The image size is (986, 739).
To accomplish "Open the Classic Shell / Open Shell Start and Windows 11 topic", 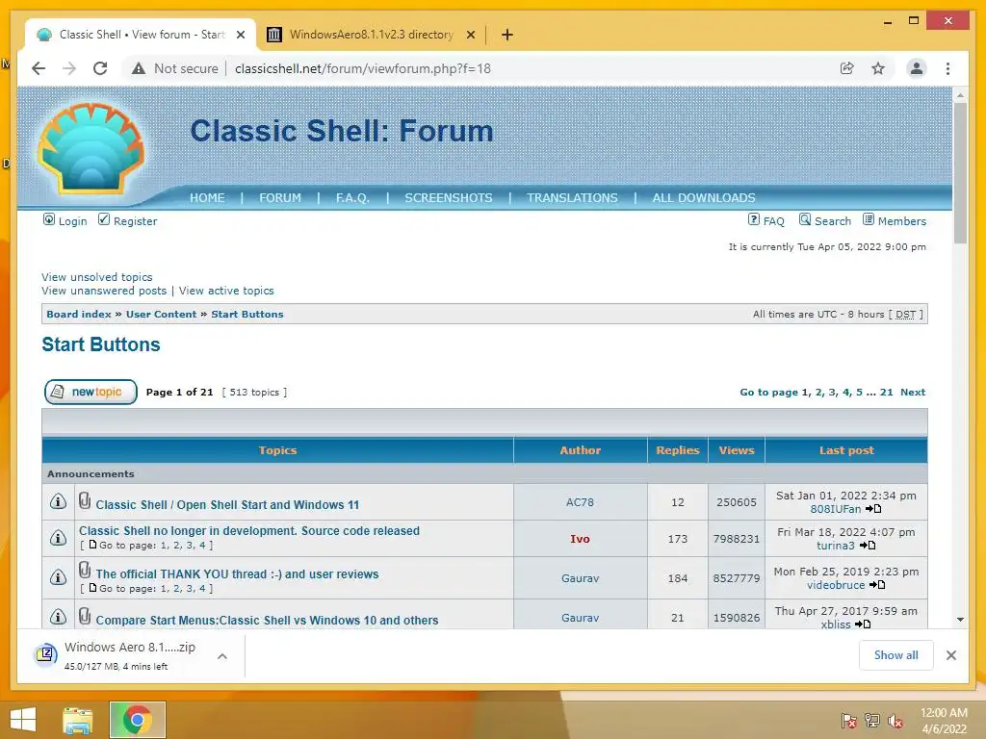I will pos(227,504).
